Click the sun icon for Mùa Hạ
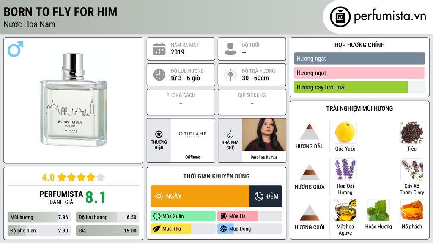 (224, 216)
